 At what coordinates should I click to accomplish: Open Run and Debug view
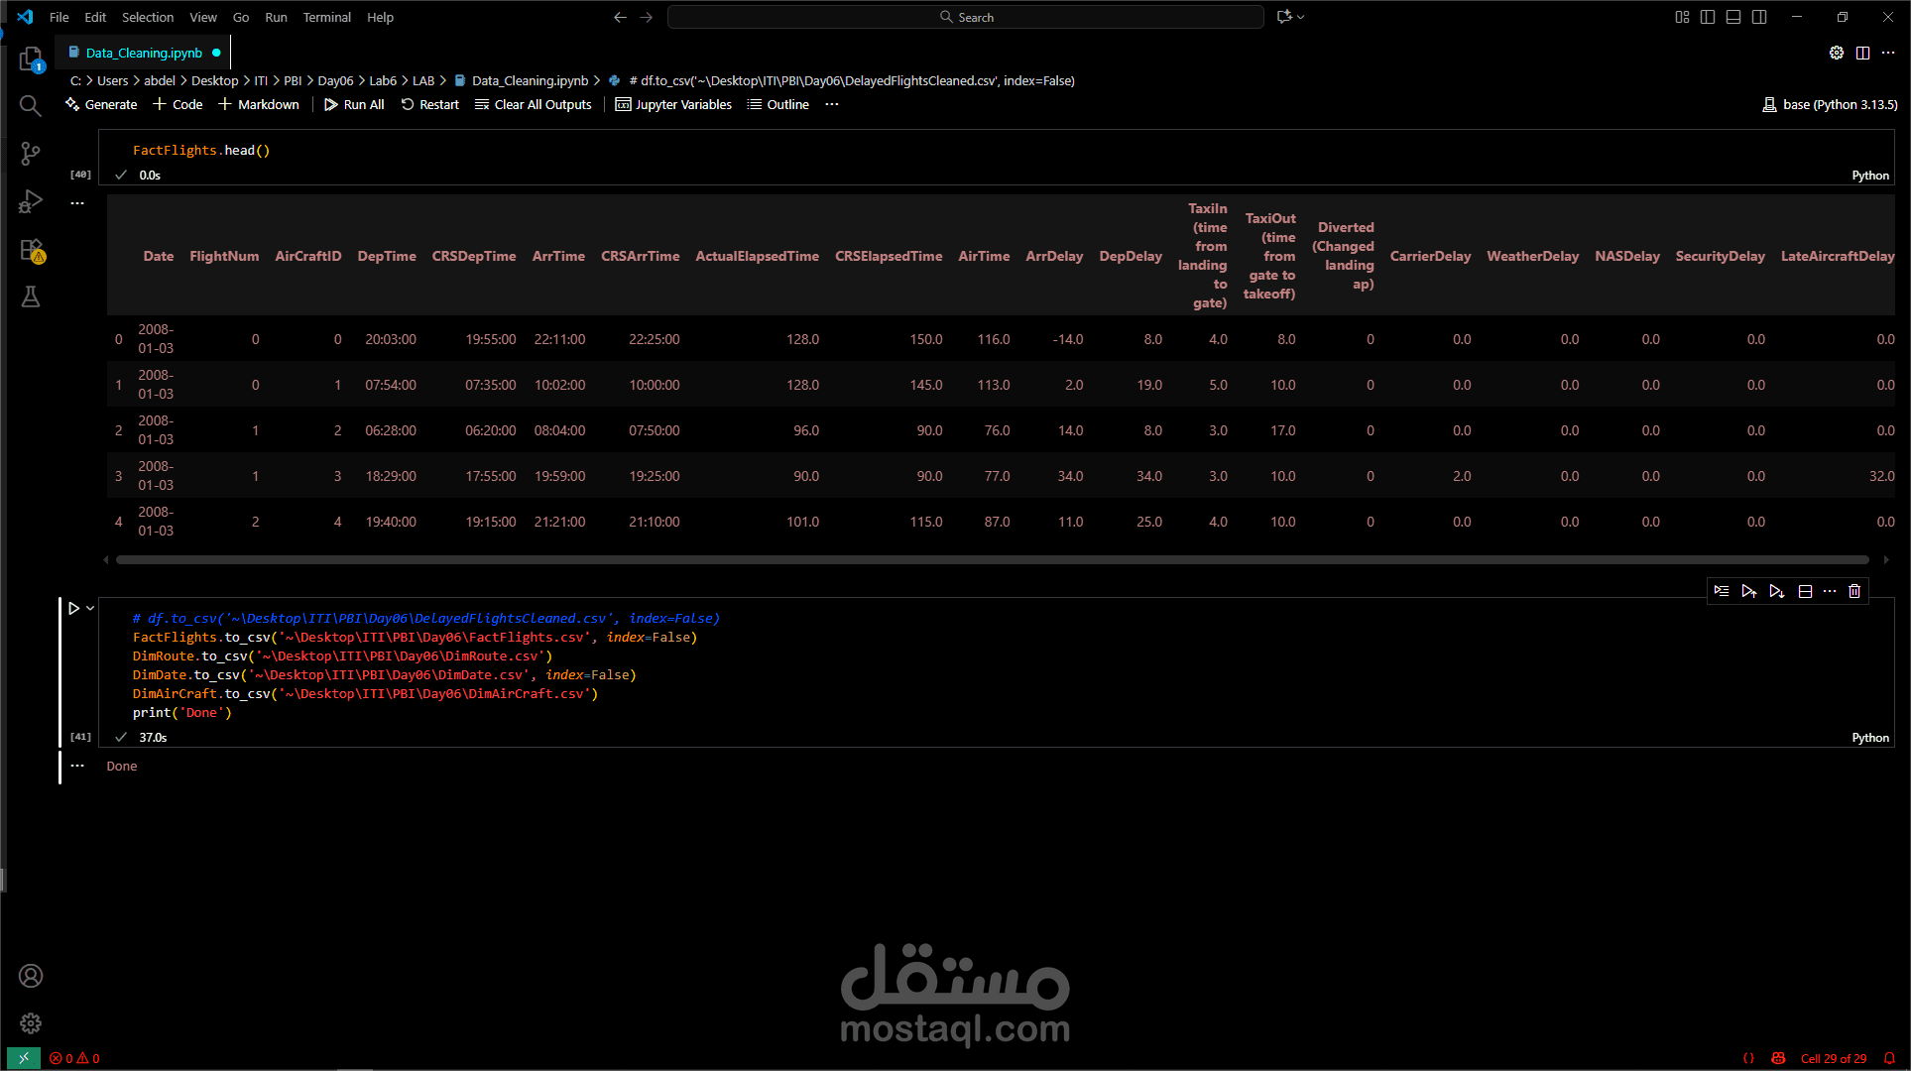(31, 201)
